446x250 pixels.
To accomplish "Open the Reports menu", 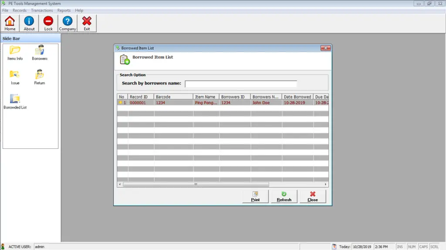I will click(64, 10).
